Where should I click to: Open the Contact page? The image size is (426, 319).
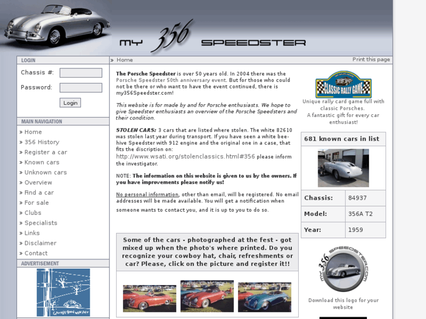coord(36,253)
